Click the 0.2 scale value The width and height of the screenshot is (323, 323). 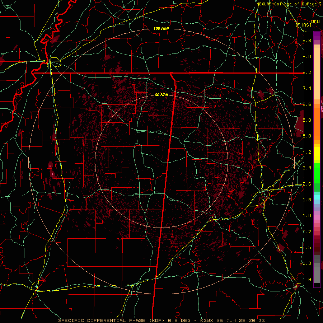(307, 232)
